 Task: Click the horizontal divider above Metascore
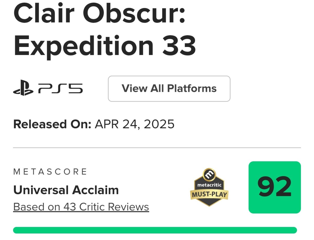coord(157,148)
